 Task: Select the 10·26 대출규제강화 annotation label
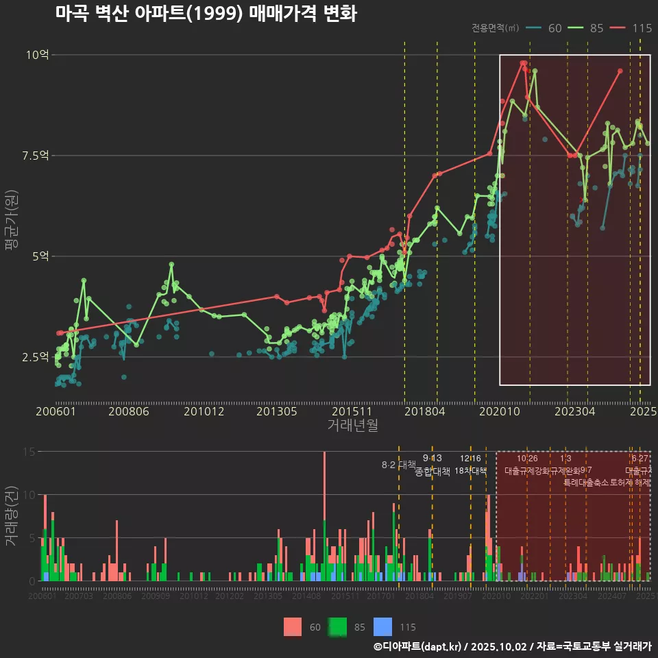(x=527, y=465)
